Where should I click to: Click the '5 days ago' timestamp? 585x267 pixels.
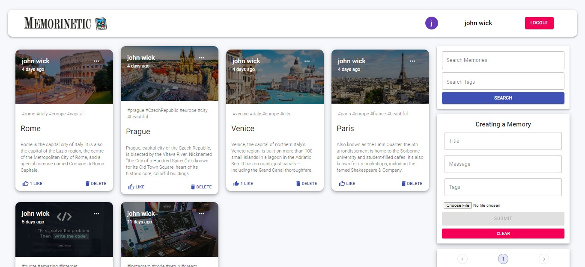point(33,222)
